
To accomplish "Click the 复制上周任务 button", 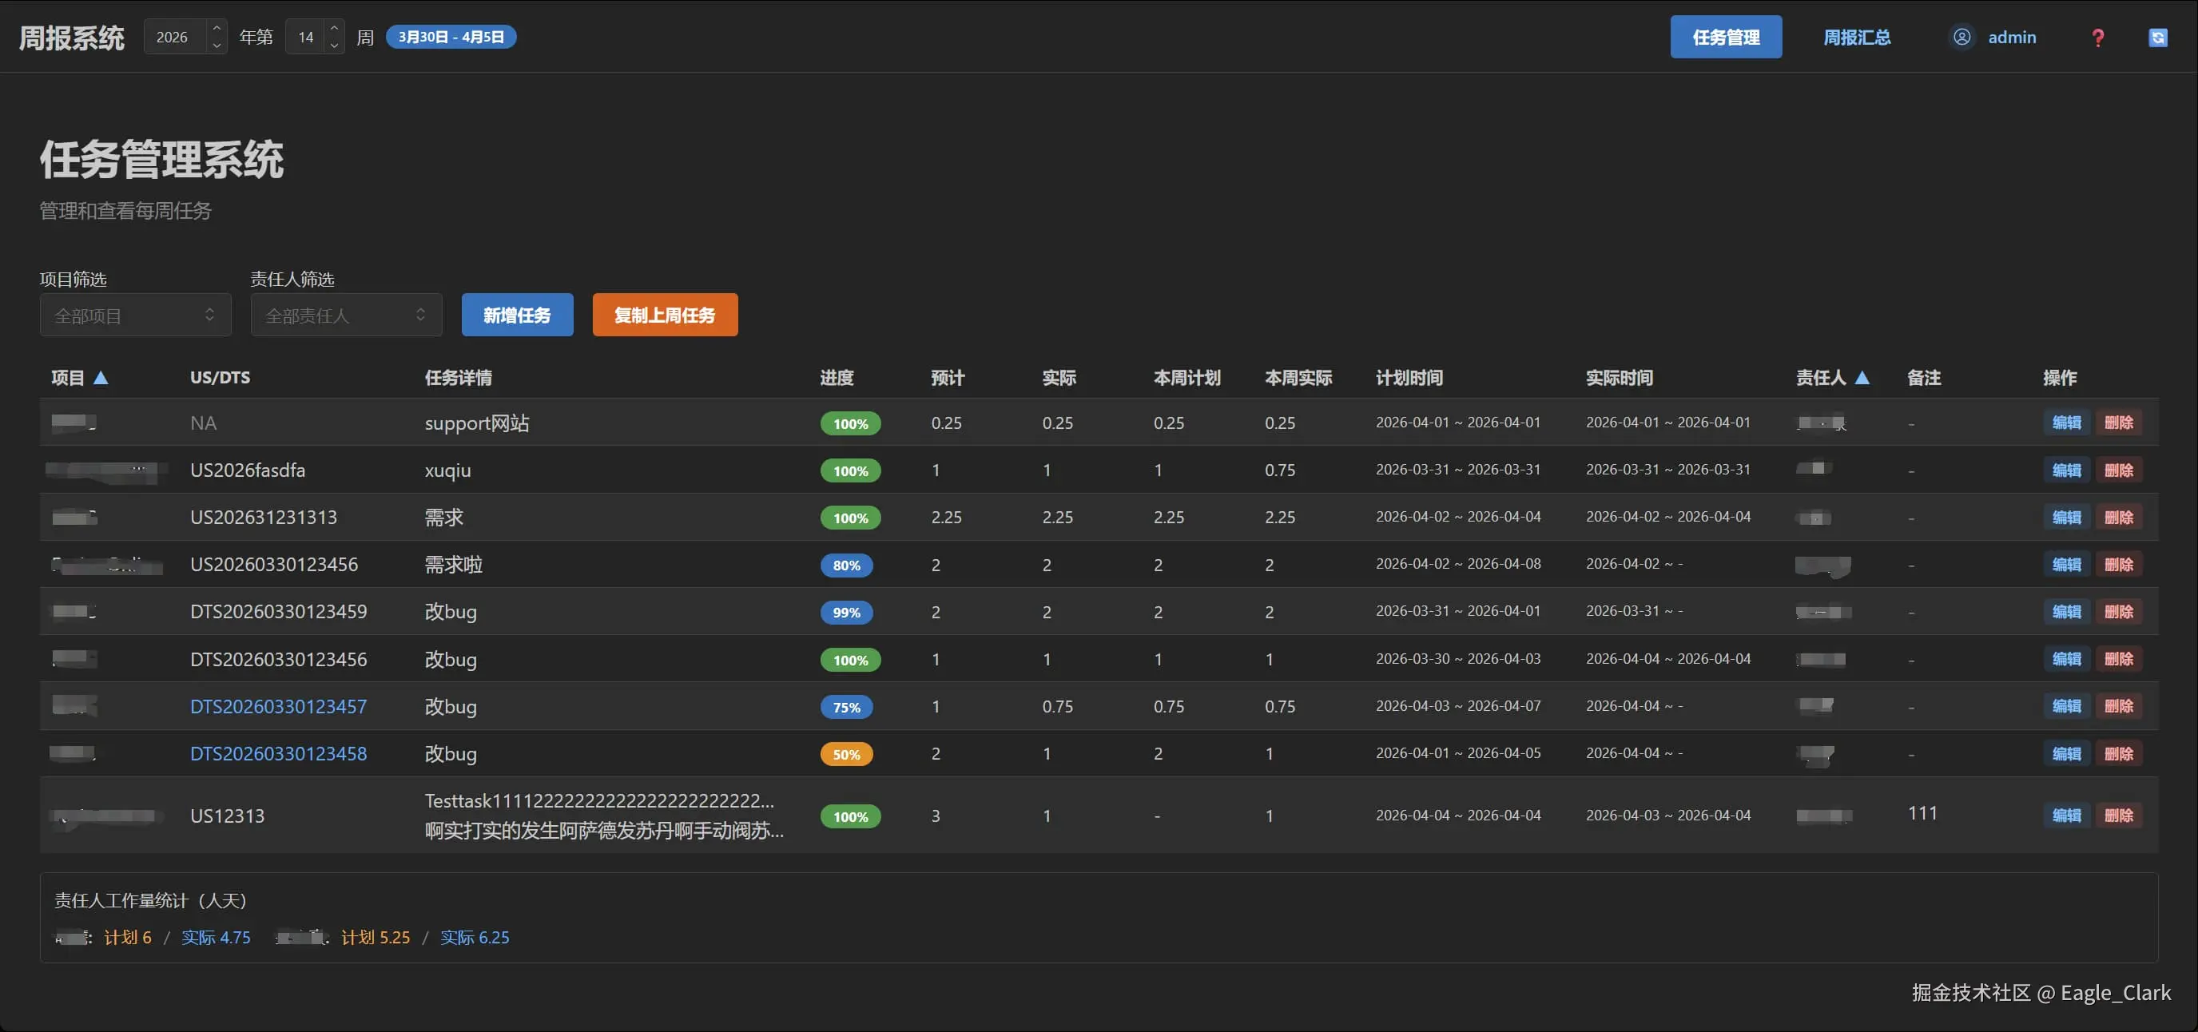I will [664, 316].
